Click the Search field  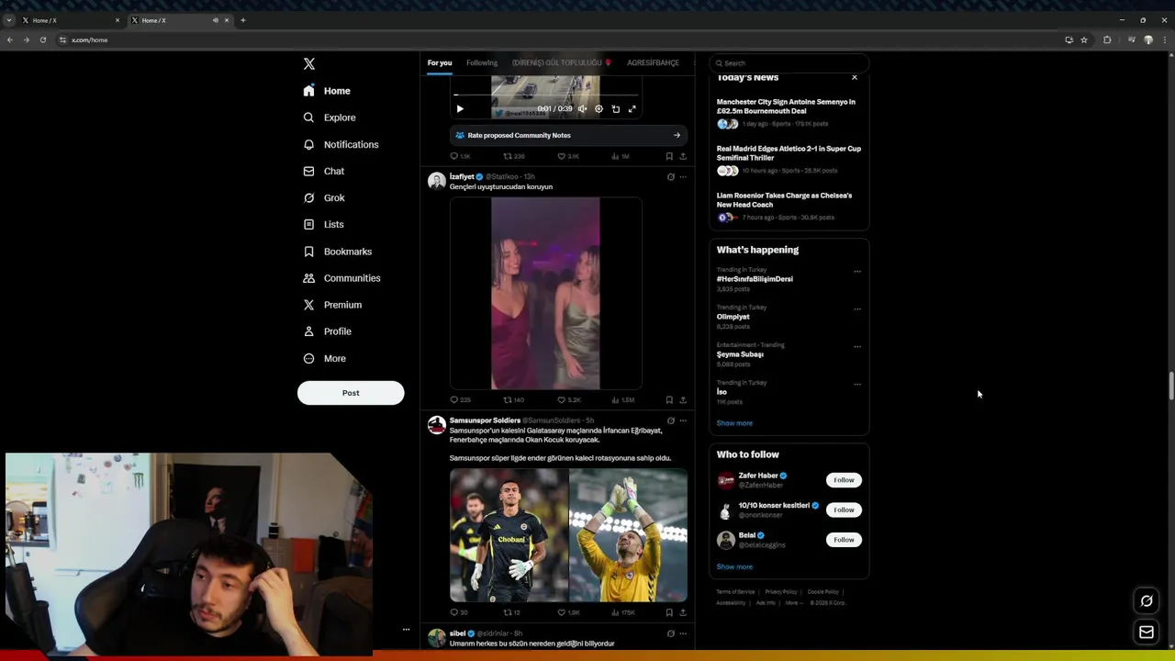click(x=789, y=62)
